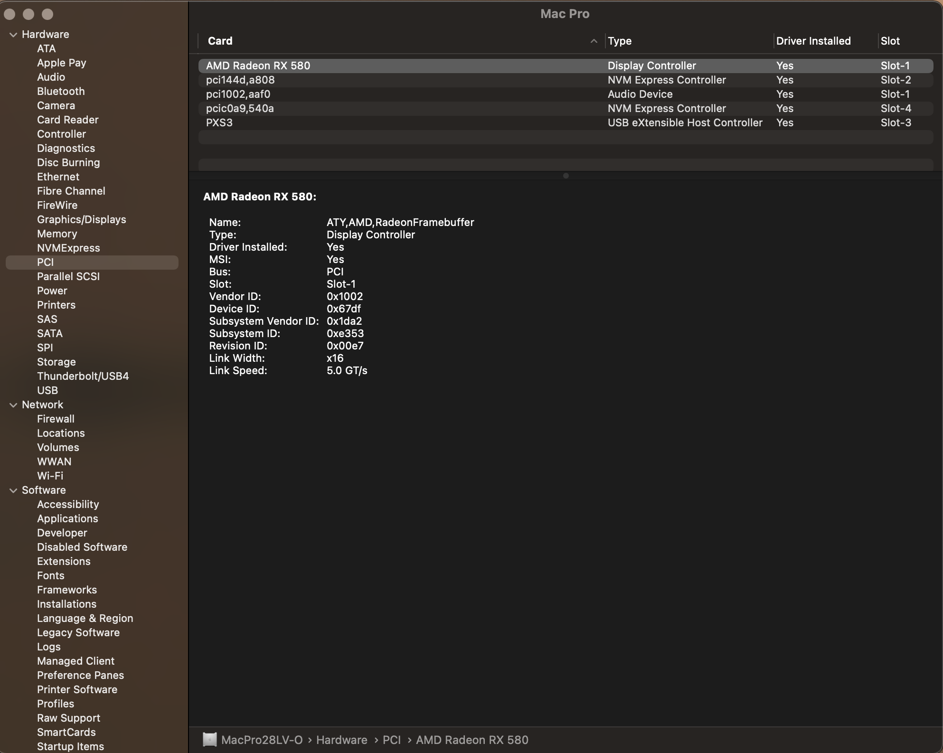Open the NVMExpress hardware category
Screen dimensions: 943x753
68,248
